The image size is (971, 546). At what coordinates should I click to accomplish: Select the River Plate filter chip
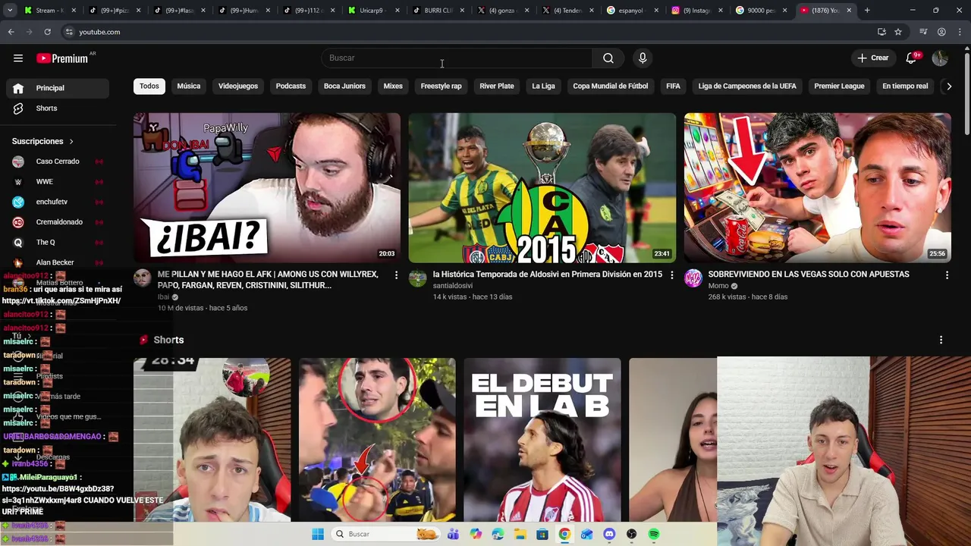[x=497, y=86]
